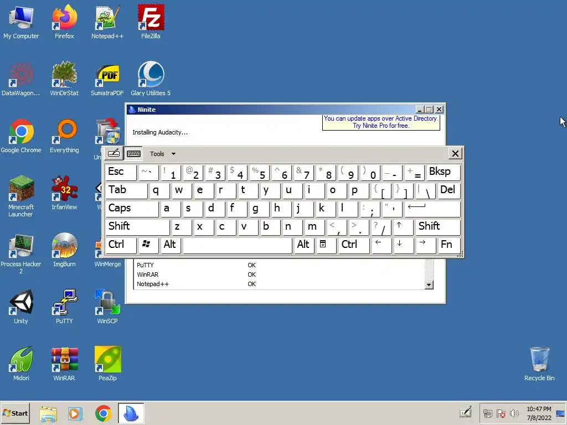
Task: Select the Notepad++ row in Ninite list
Action: pos(279,284)
